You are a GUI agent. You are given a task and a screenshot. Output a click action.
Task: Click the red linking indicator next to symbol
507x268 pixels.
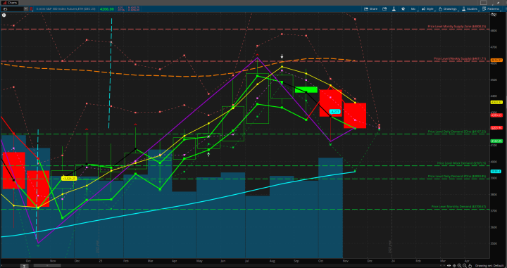pos(31,9)
